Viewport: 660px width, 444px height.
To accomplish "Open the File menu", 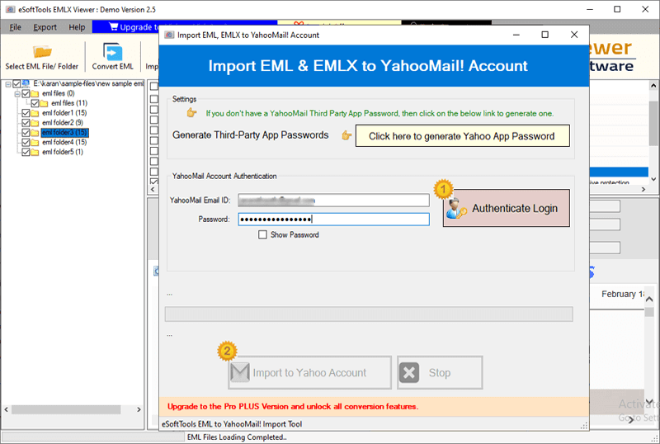I will (x=15, y=27).
